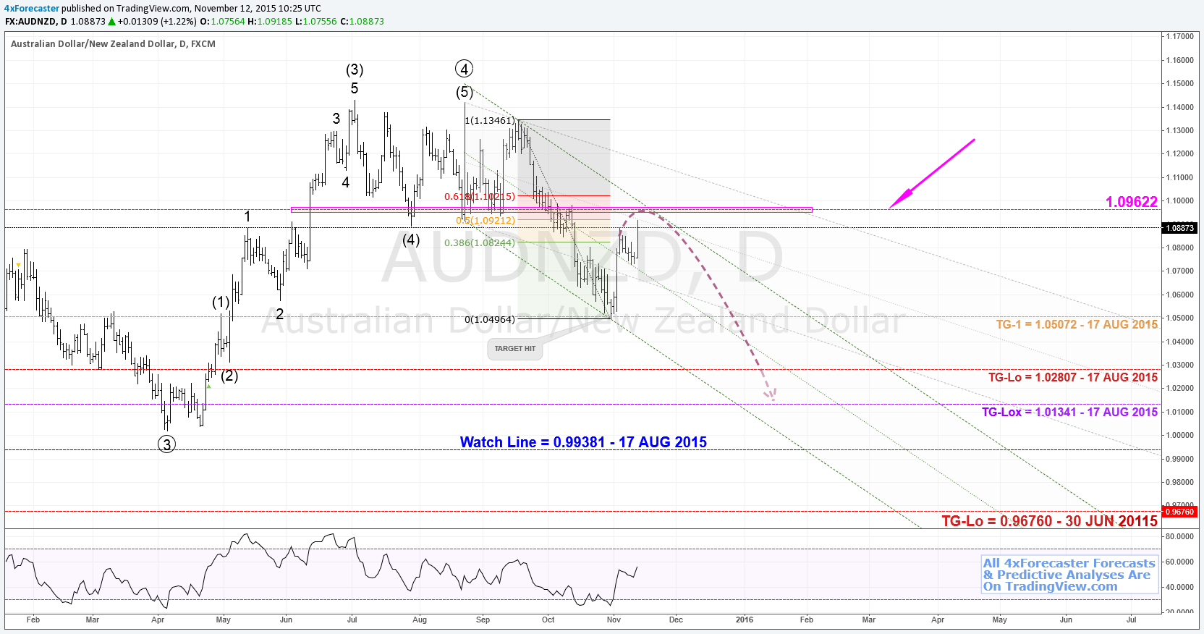
Task: Click the 0.98000 price axis label
Action: point(1179,482)
